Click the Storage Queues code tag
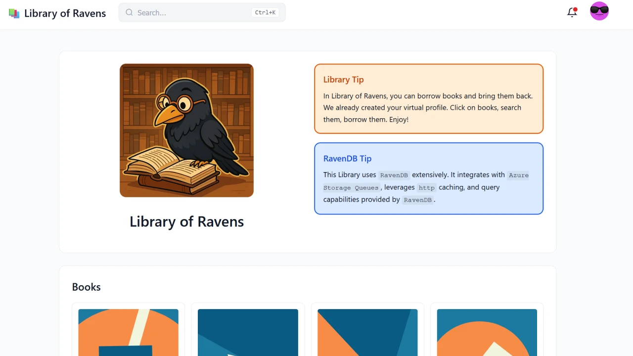Viewport: 633px width, 356px height. point(352,188)
